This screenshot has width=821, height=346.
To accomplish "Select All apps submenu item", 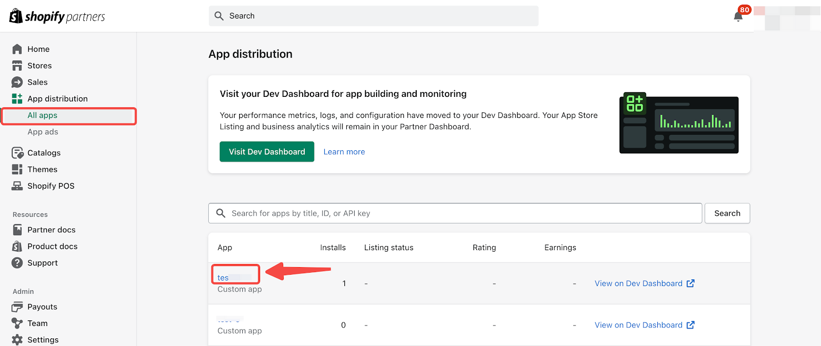I will 43,115.
